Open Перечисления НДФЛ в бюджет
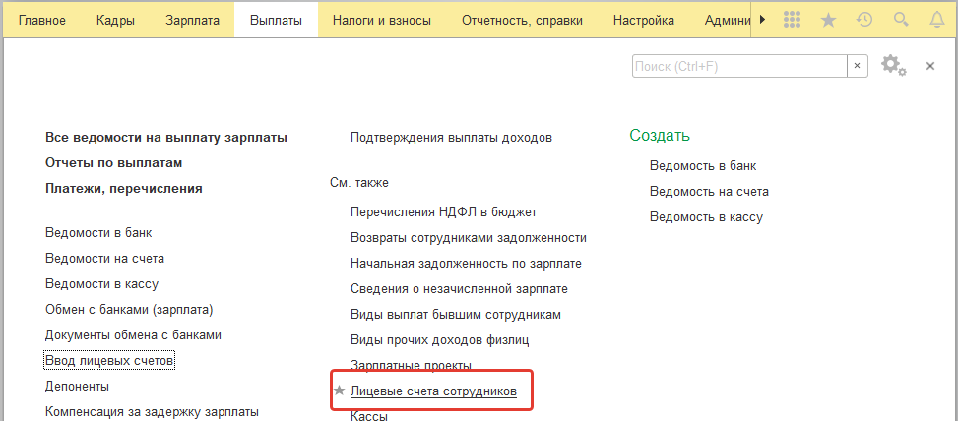The width and height of the screenshot is (958, 421). tap(444, 211)
